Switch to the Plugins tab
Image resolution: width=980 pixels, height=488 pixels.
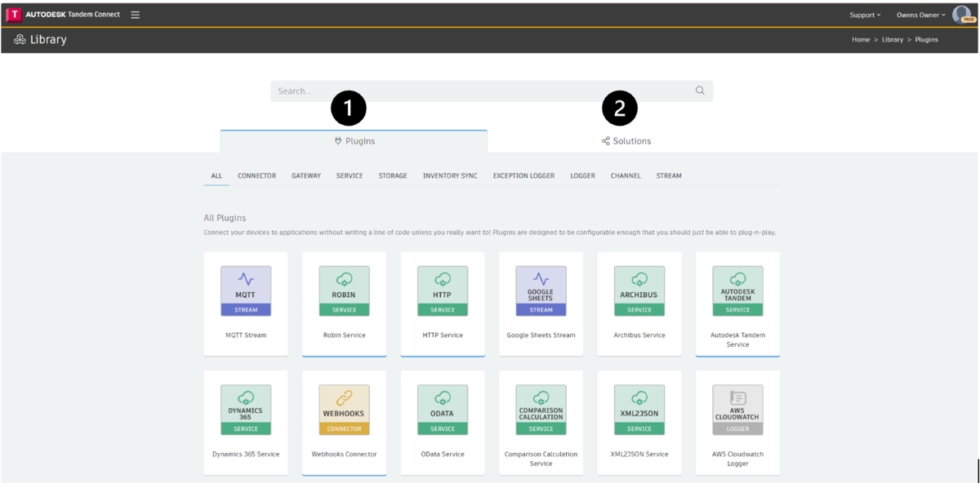354,141
